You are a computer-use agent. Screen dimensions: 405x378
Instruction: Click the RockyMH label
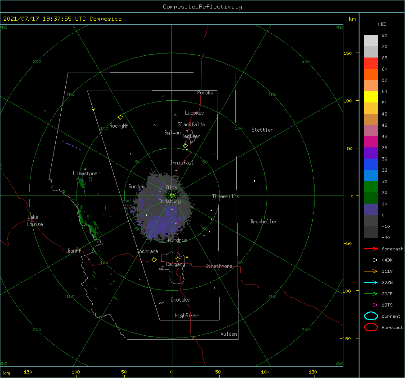119,126
